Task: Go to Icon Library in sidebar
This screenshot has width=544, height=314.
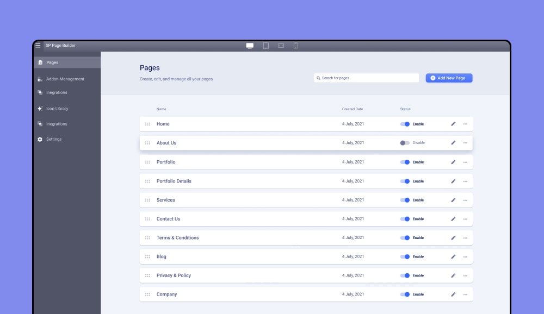Action: [x=57, y=109]
